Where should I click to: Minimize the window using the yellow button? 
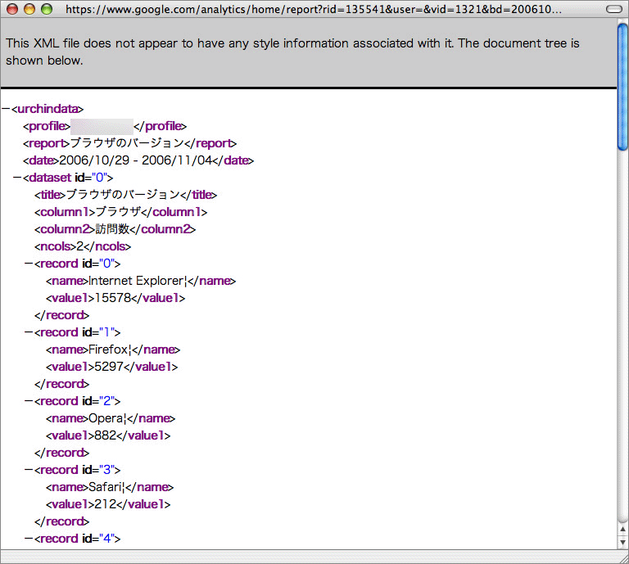click(x=29, y=9)
